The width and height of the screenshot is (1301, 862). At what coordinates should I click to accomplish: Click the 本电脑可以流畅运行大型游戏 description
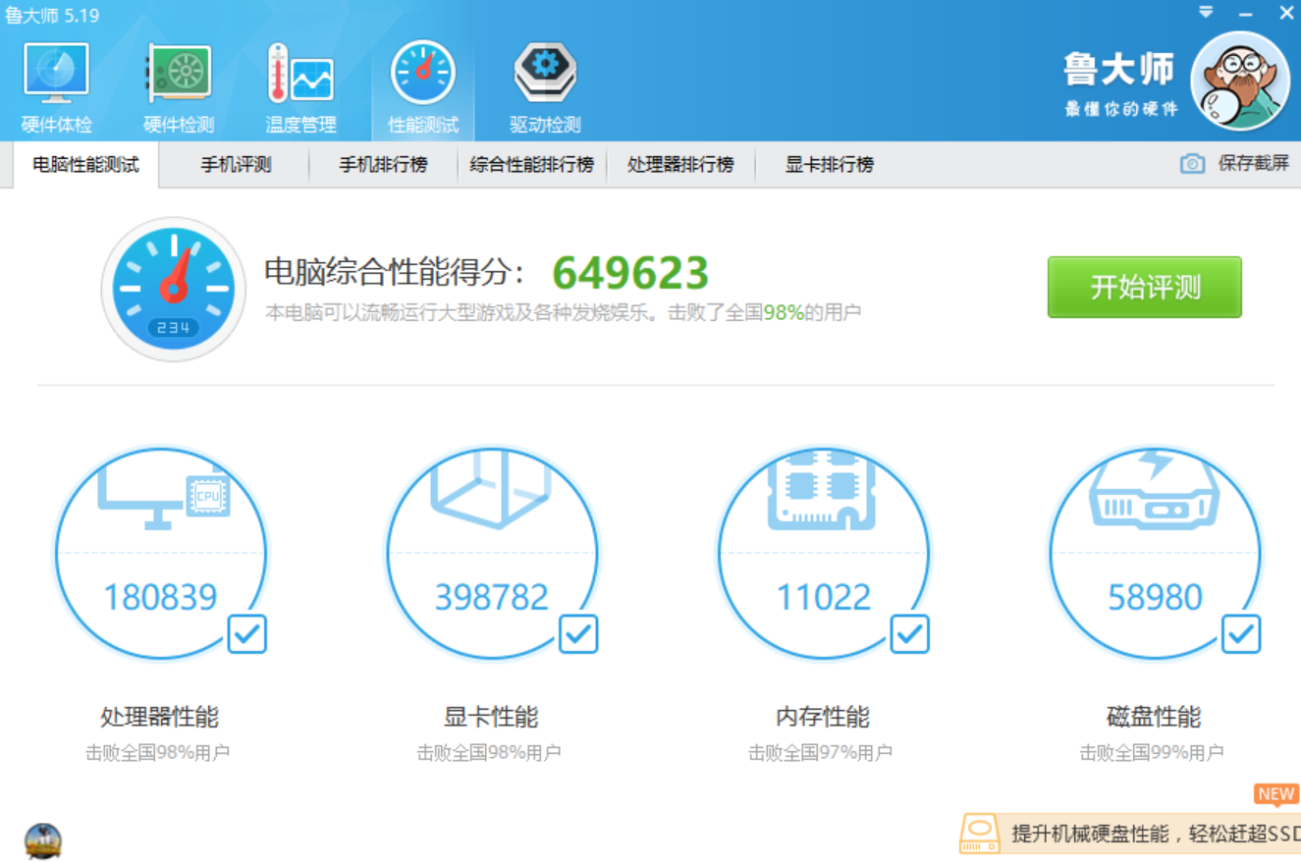pyautogui.click(x=563, y=313)
